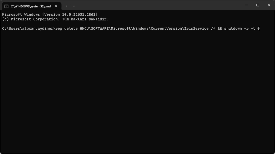Click the /f flag in the command
275x154 pixels.
(213, 28)
